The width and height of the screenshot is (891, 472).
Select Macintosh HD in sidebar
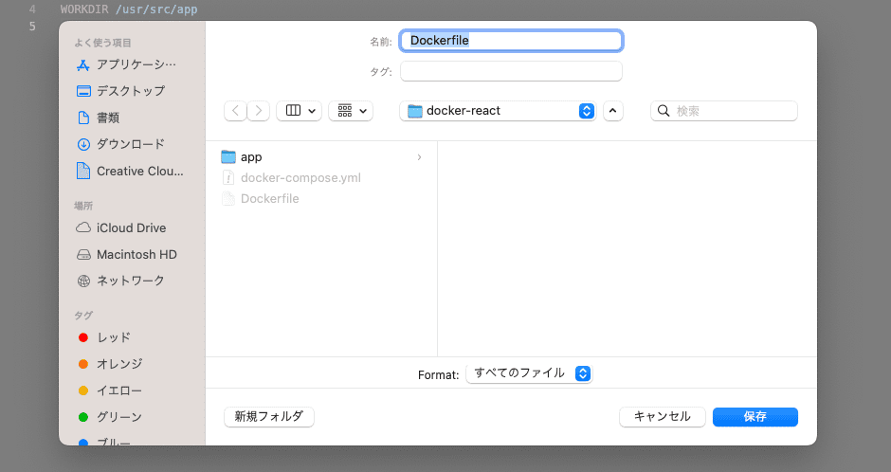click(136, 254)
